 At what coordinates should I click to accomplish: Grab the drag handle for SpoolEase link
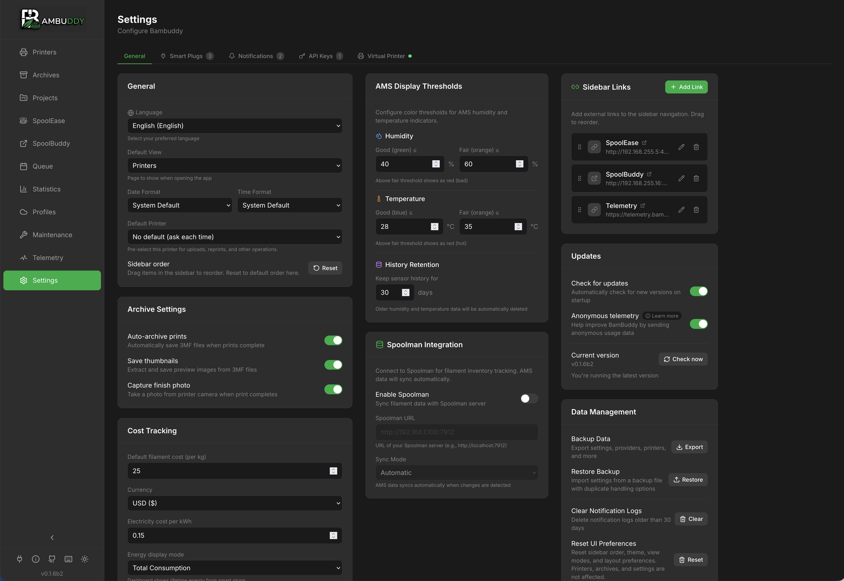[x=579, y=147]
